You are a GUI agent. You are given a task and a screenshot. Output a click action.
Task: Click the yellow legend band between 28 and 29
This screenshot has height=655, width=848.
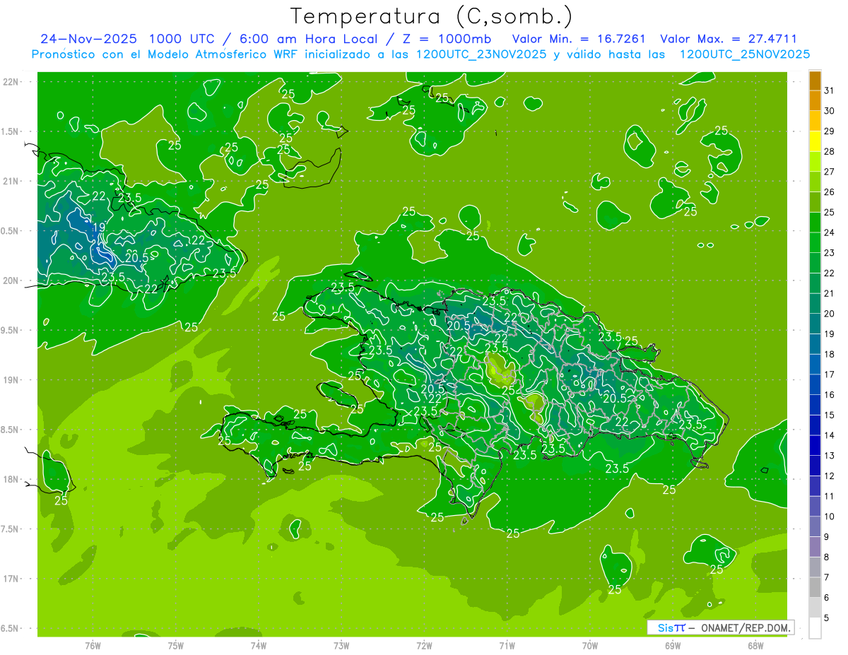[815, 141]
